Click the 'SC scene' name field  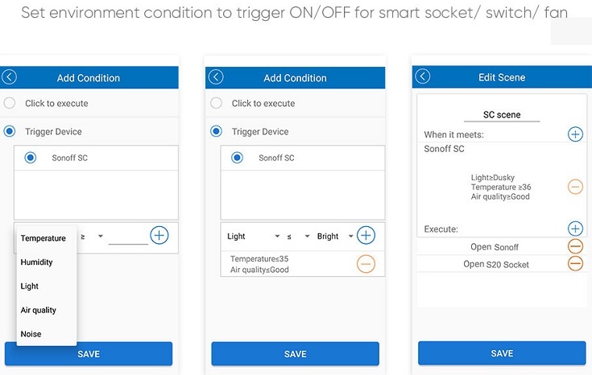click(501, 114)
